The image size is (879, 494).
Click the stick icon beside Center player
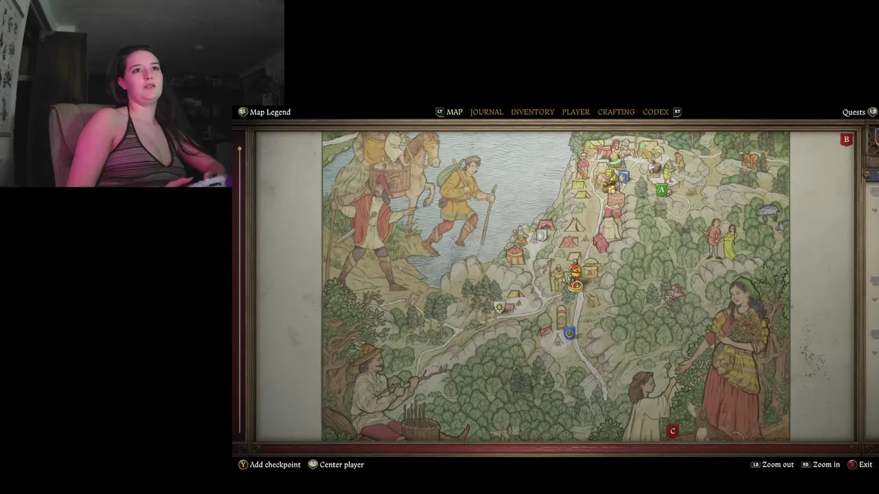[x=312, y=464]
